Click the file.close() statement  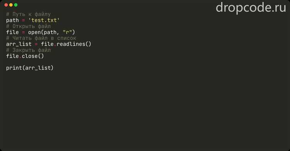(x=25, y=56)
